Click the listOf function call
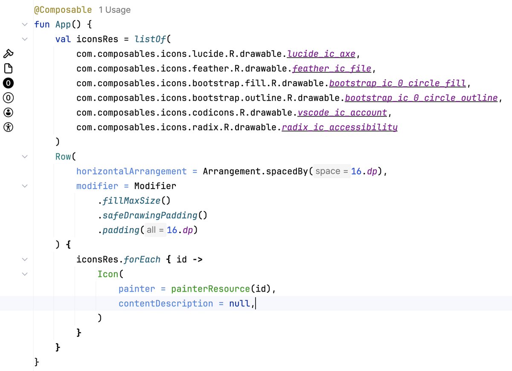This screenshot has height=371, width=512. coord(150,39)
